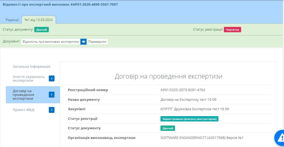Open the Проект МБД section
Screen dimensions: 284x147
23,110
